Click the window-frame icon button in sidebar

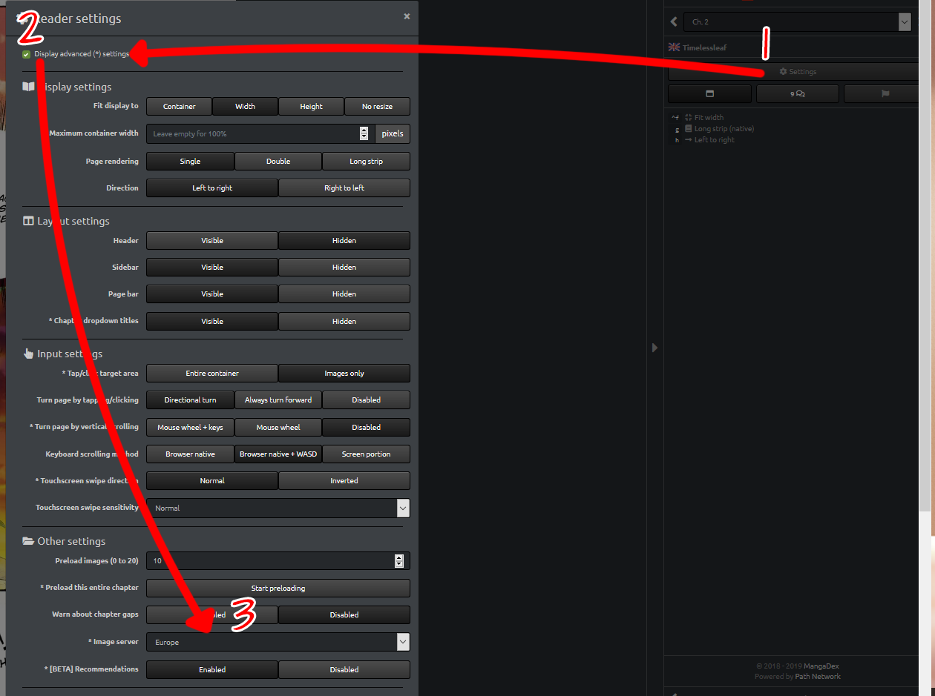point(709,94)
